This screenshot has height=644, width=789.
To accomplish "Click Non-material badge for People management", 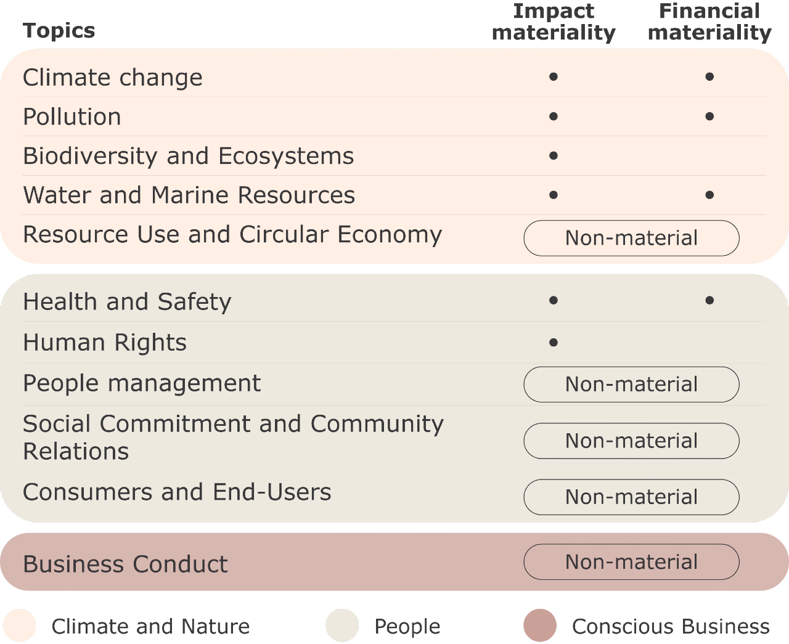I will coord(631,385).
